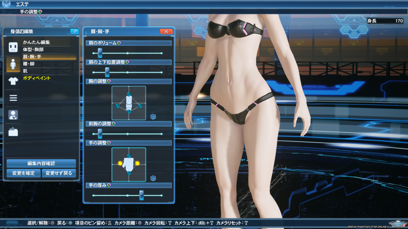This screenshot has width=408, height=229.
Task: Click the 肩のボリューム slider handle
Action: [x=100, y=53]
